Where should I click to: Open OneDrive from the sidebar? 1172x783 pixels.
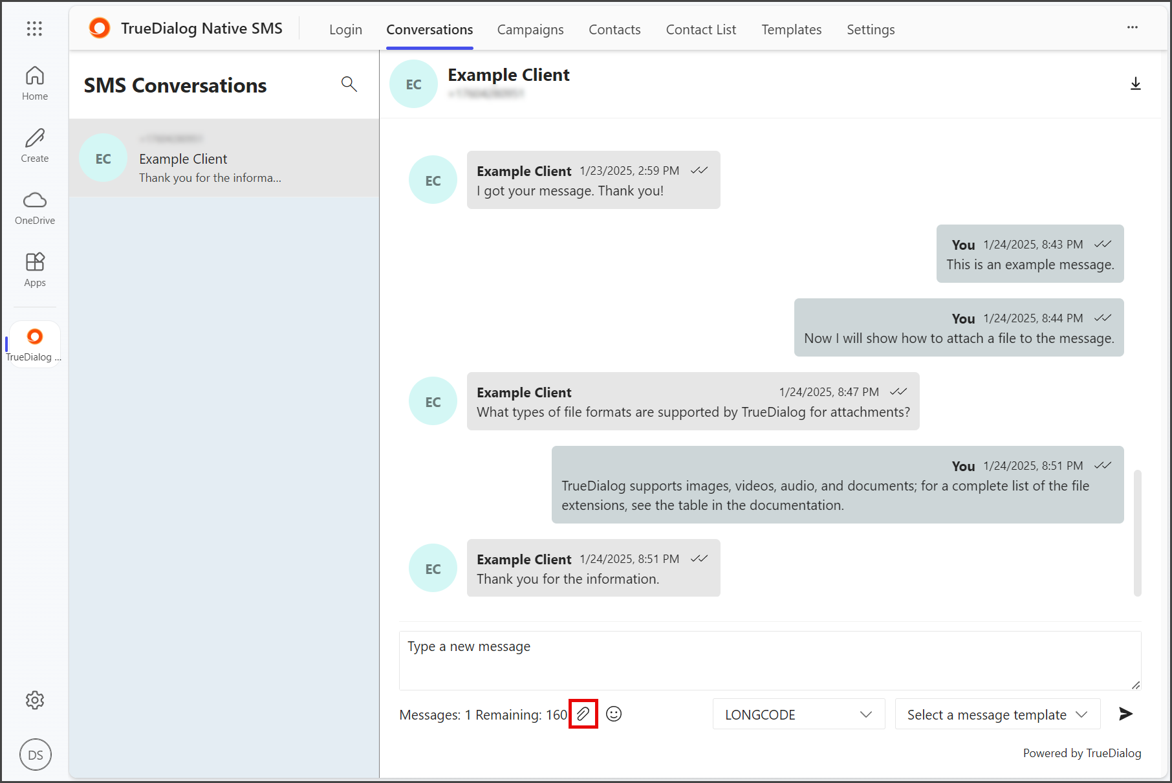pos(35,208)
